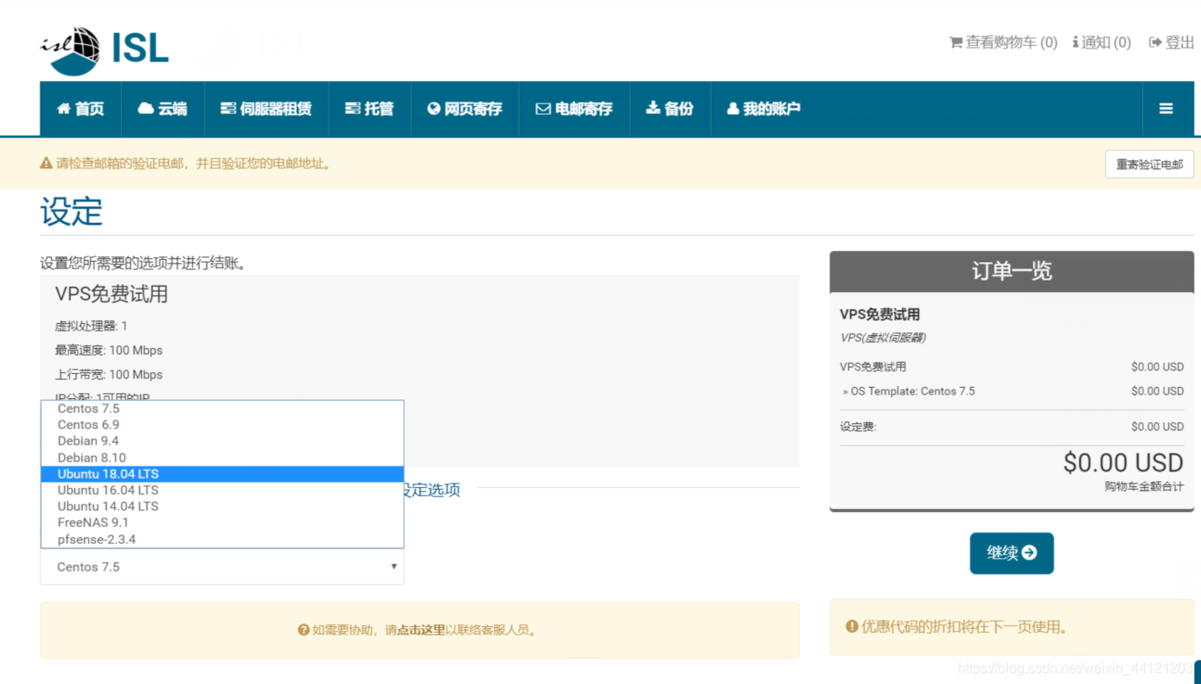Choose Debian 9.4 option
1201x684 pixels.
point(222,441)
